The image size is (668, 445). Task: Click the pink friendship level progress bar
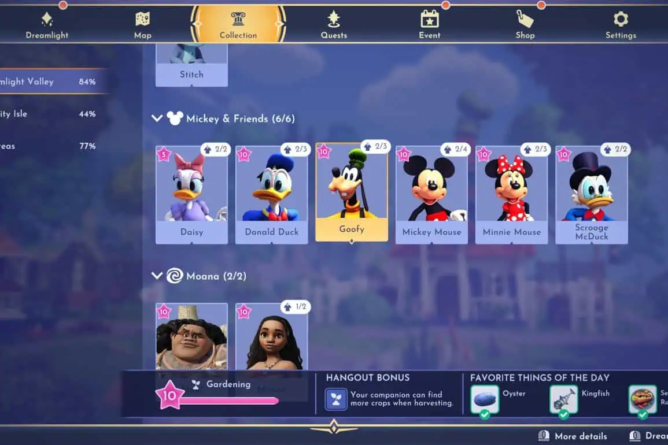[229, 400]
